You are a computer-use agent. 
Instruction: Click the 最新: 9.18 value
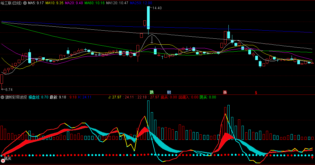click(x=58, y=97)
